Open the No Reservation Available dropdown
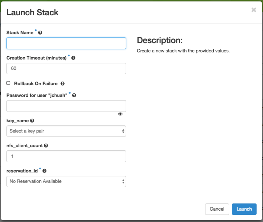 click(66, 181)
